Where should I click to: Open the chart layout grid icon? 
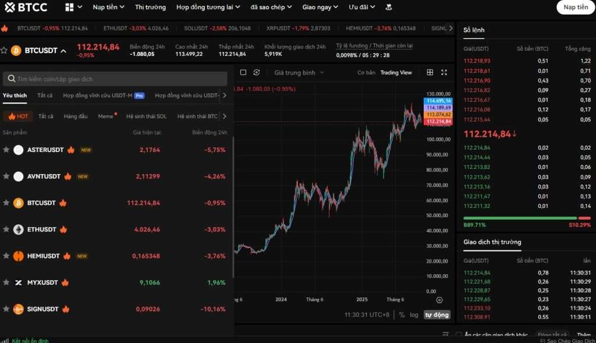pos(430,73)
